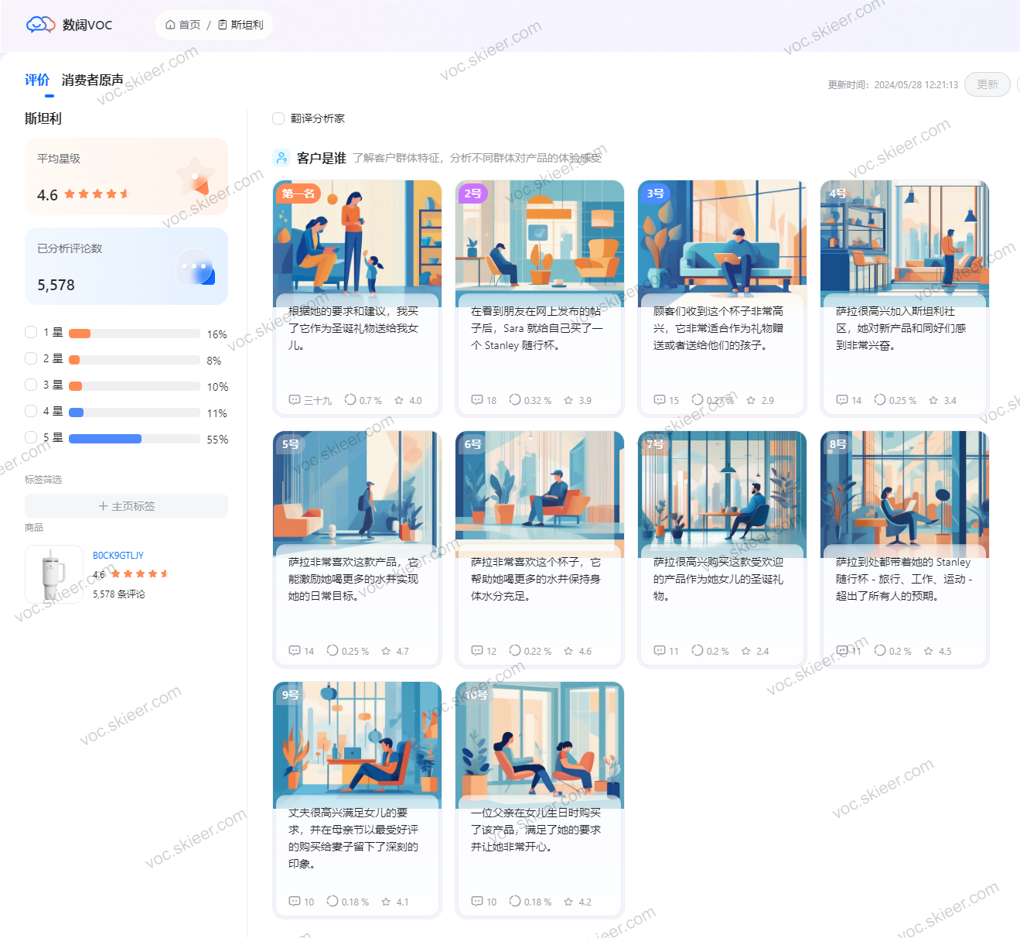Click percentage circle icon on card 3号

(x=698, y=400)
